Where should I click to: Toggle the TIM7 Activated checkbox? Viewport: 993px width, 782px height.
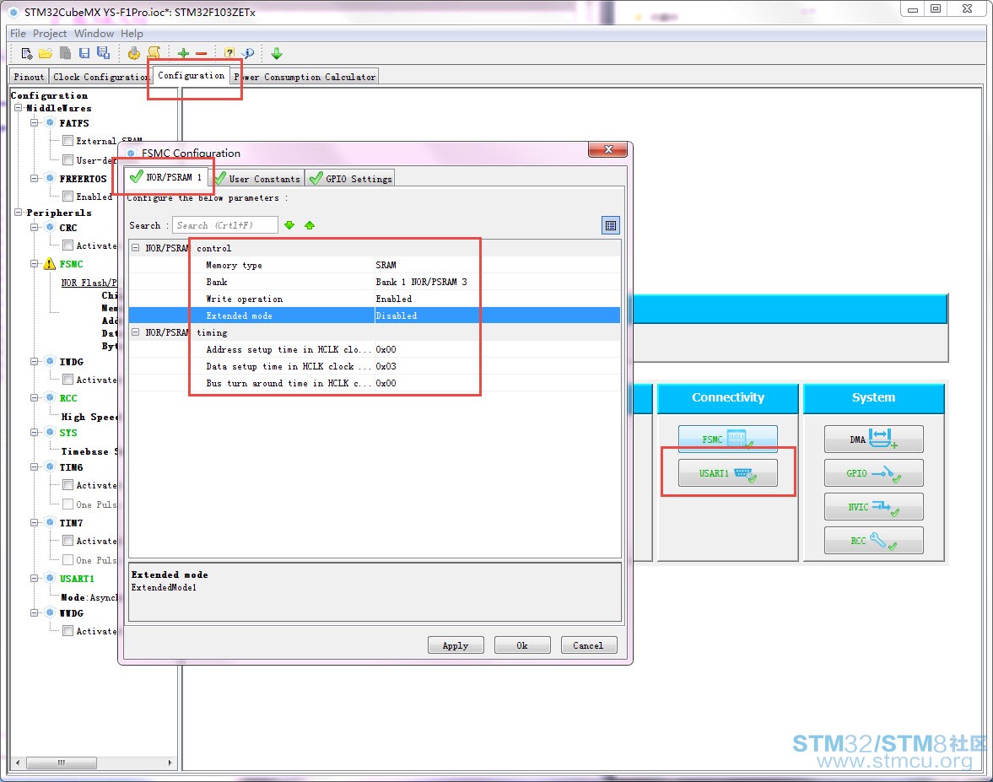67,540
